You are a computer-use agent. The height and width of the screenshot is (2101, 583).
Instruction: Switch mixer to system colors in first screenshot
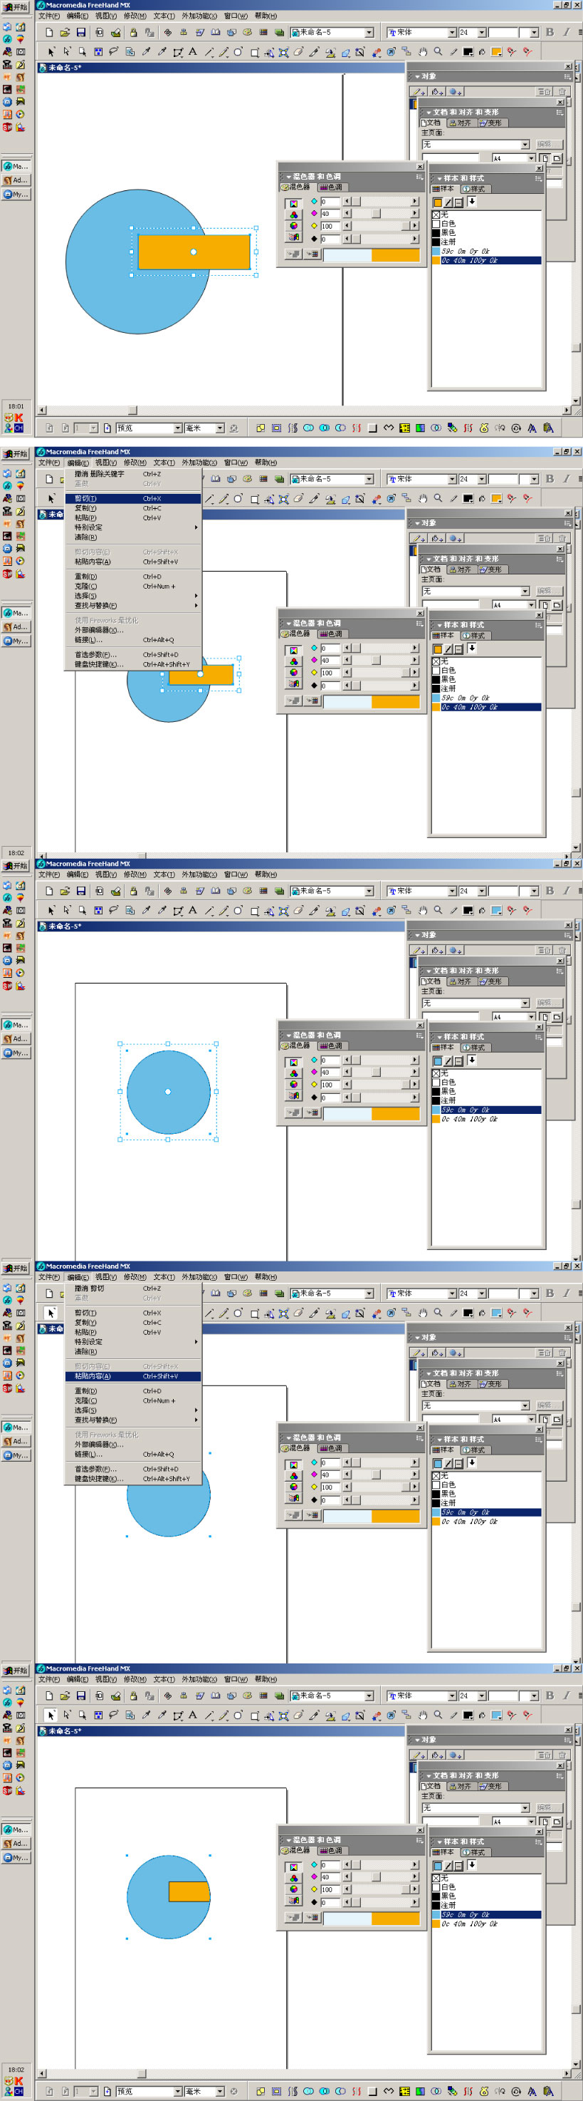pyautogui.click(x=293, y=237)
